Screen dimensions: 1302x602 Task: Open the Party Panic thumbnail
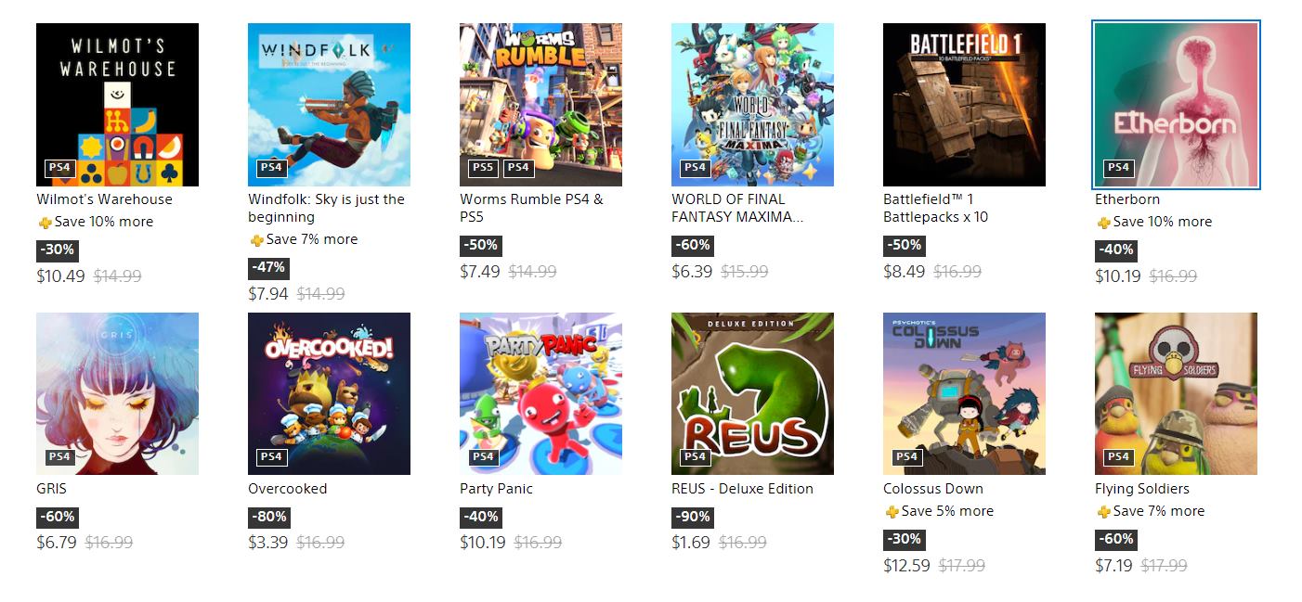tap(540, 393)
